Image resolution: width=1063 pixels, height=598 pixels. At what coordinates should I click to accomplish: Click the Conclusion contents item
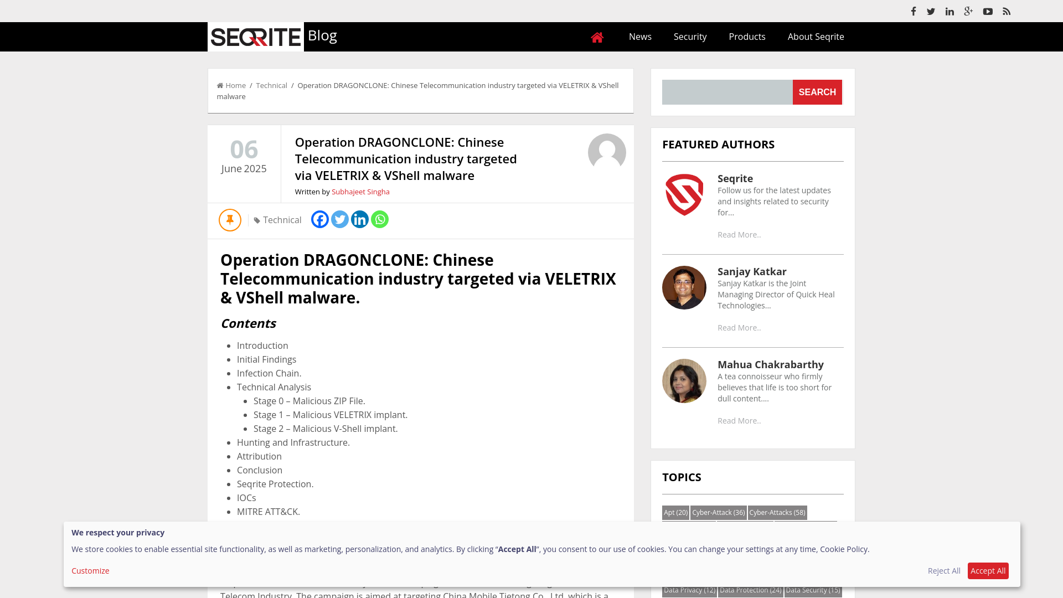pyautogui.click(x=260, y=470)
